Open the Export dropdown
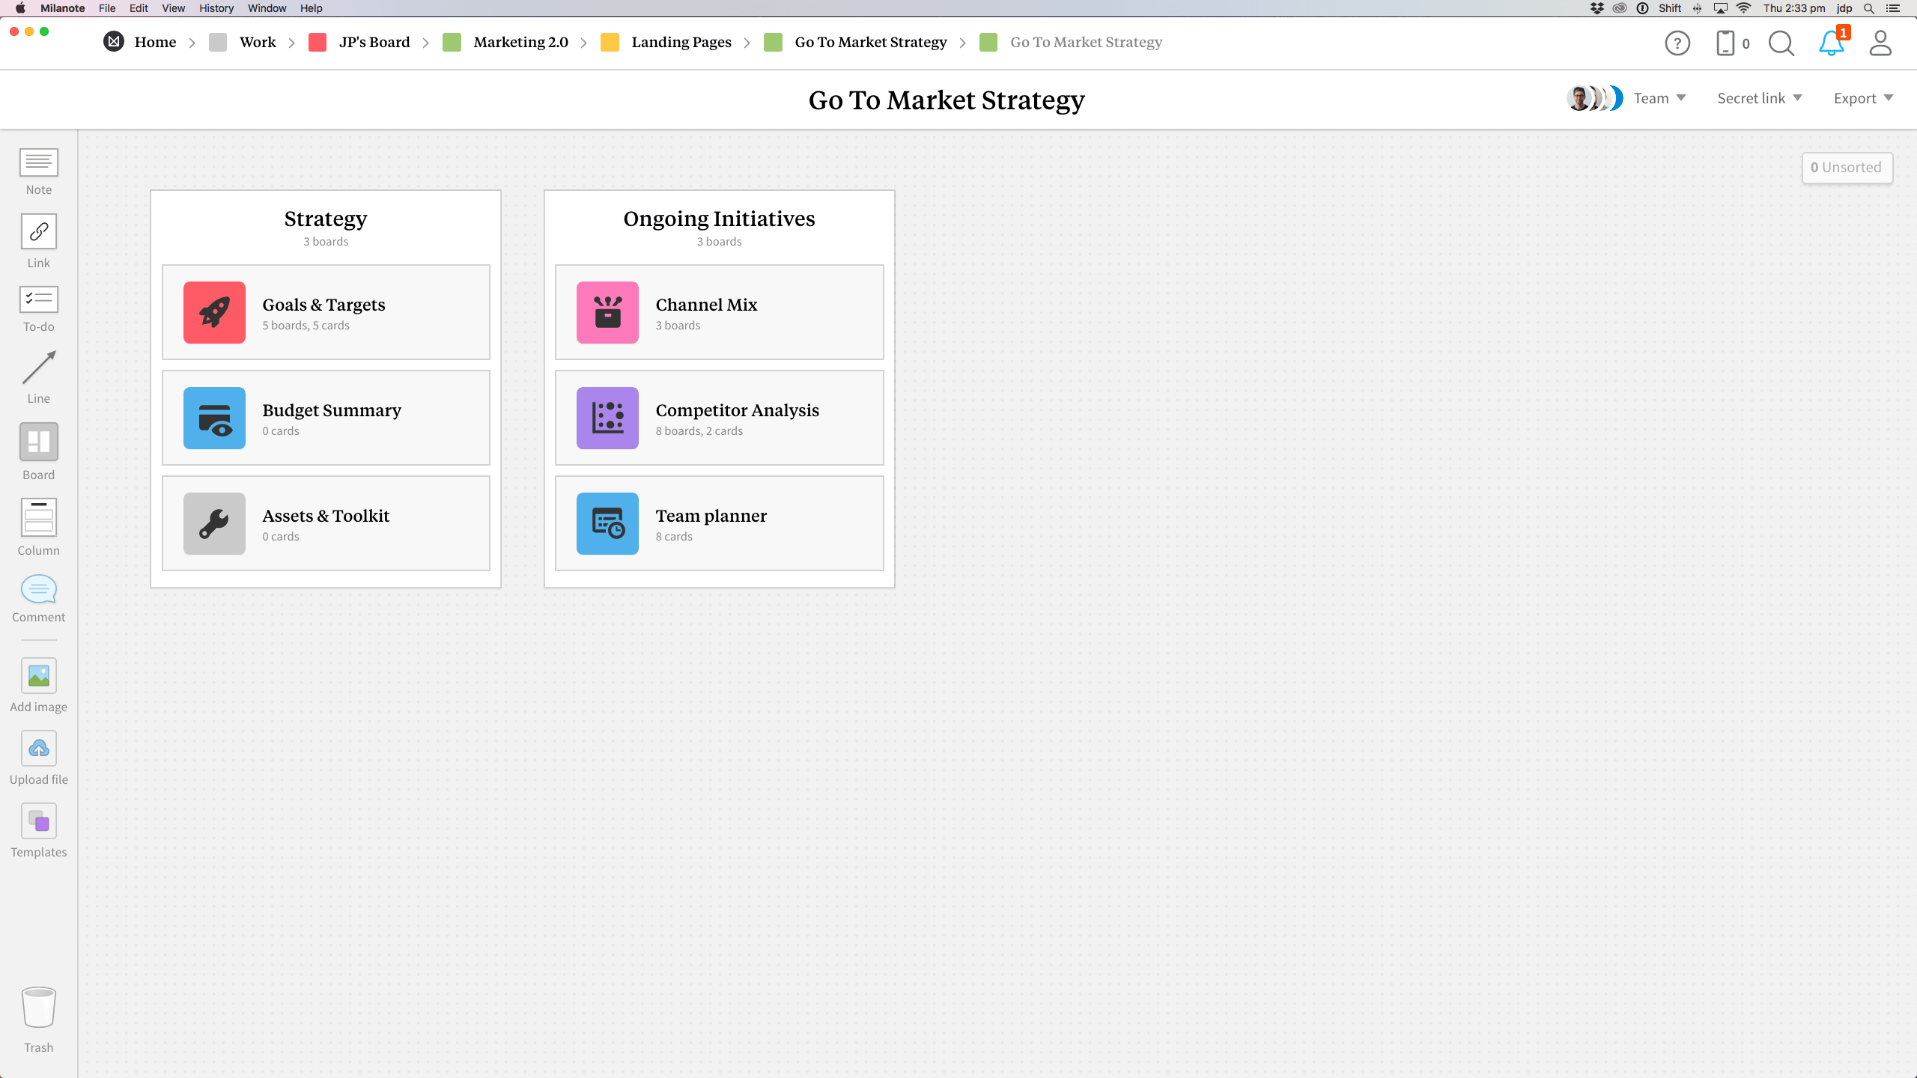 tap(1862, 97)
